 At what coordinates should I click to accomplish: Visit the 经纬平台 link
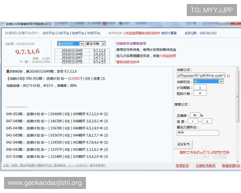point(78,33)
